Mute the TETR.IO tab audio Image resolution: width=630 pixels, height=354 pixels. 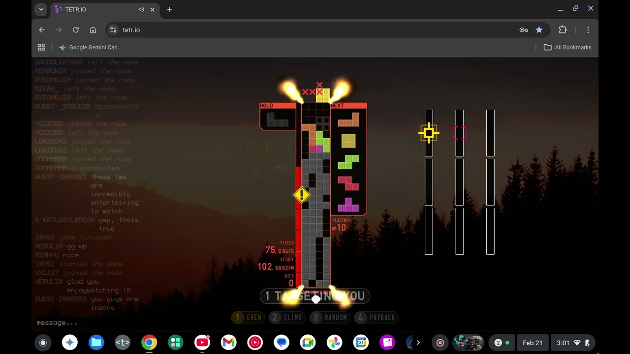(141, 9)
